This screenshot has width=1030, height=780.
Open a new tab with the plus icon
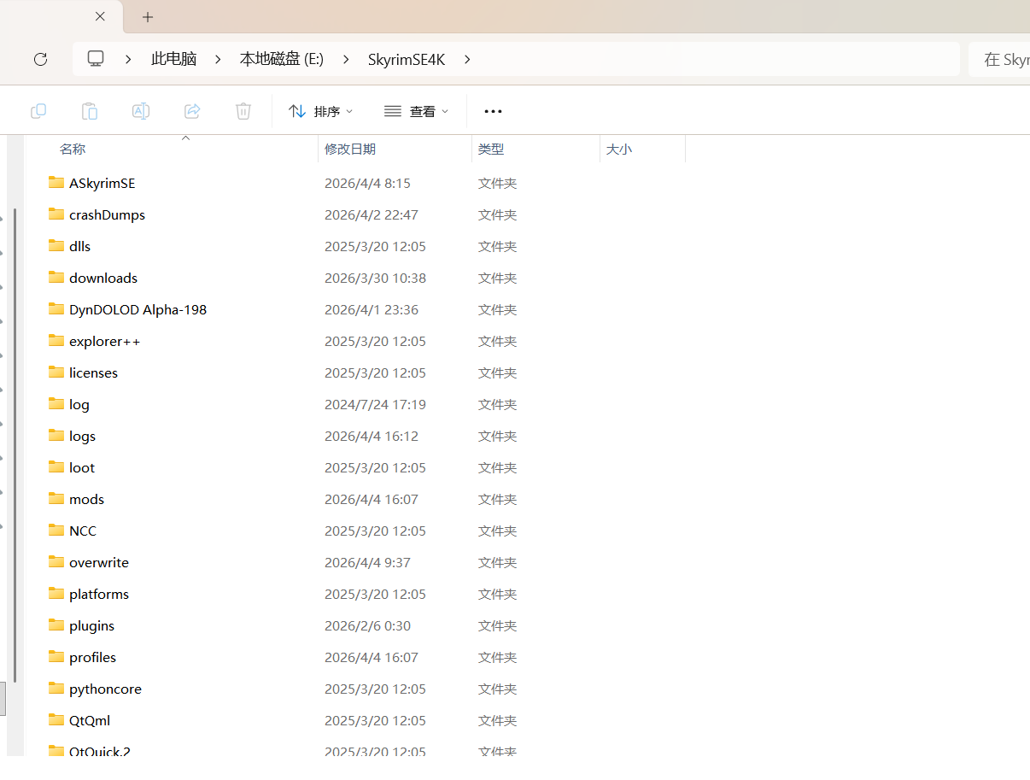[148, 16]
